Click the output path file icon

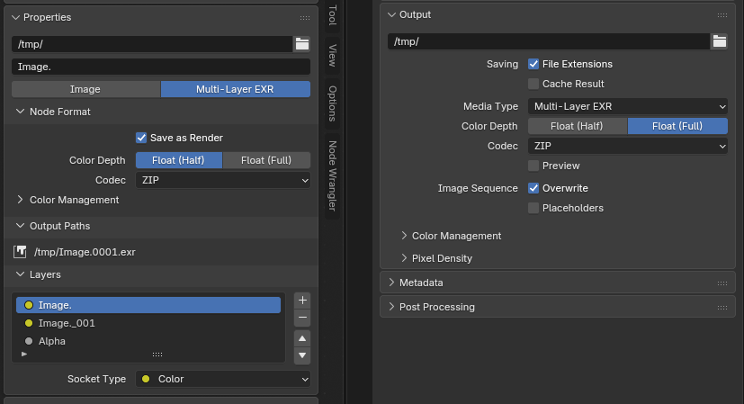(x=20, y=252)
